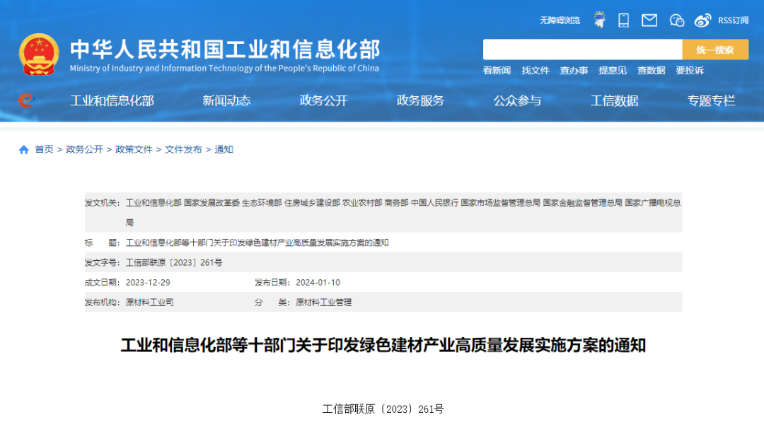This screenshot has height=434, width=764.
Task: Click the red gear icon beside navigation
Action: (26, 100)
